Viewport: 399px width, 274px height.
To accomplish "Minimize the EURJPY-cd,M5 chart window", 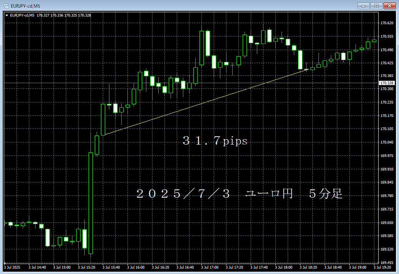I will point(364,6).
